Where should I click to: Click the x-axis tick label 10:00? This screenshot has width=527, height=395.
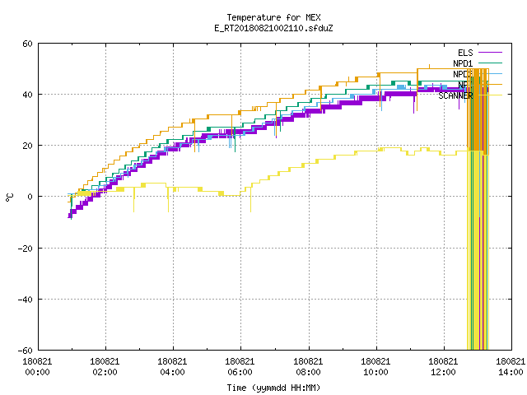(x=375, y=372)
